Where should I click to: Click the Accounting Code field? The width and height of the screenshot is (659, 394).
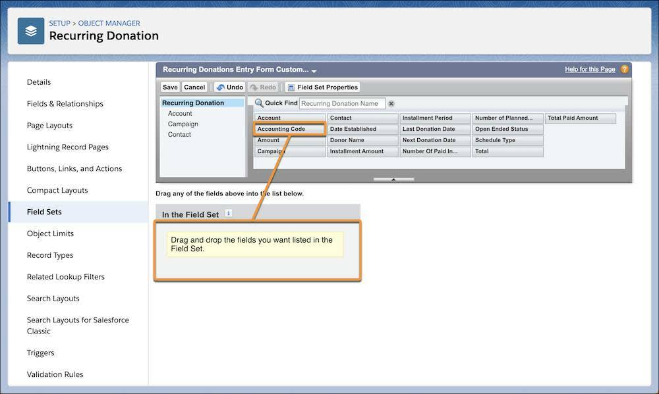click(x=290, y=129)
